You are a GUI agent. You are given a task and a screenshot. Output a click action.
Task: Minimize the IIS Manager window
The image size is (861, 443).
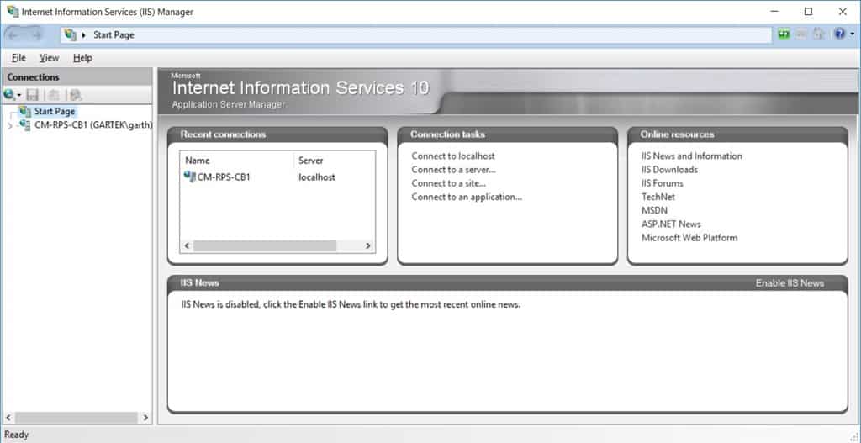(774, 12)
